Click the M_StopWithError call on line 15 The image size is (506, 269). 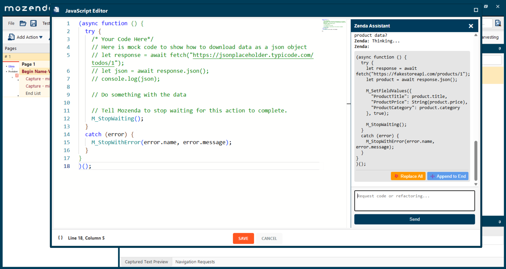click(161, 142)
